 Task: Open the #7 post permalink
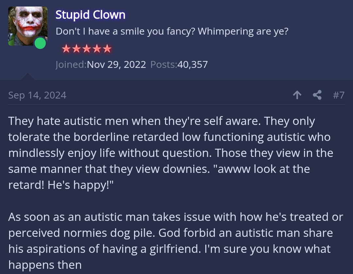pyautogui.click(x=339, y=95)
